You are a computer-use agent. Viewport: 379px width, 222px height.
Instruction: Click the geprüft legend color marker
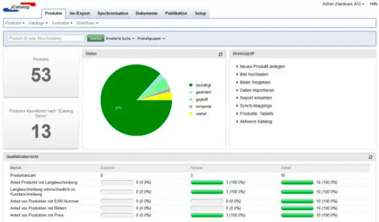point(191,99)
